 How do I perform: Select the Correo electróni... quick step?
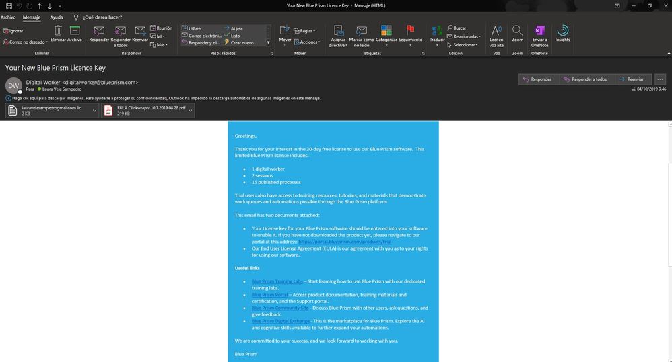click(201, 36)
